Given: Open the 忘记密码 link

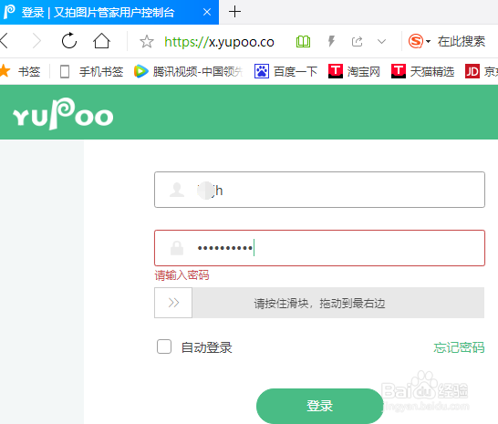Looking at the screenshot, I should [459, 347].
